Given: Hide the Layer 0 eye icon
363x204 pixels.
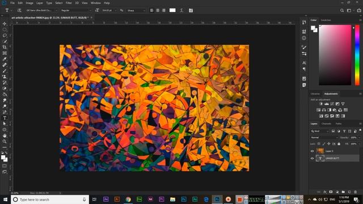Looking at the screenshot, I should (x=312, y=151).
